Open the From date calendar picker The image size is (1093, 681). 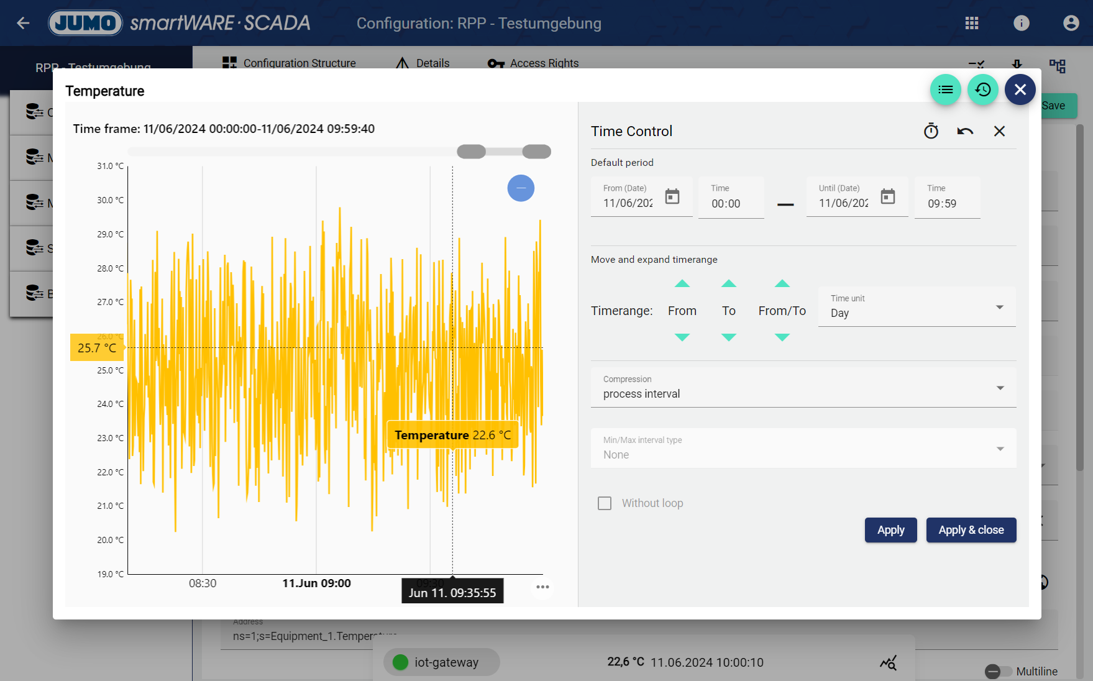coord(672,197)
